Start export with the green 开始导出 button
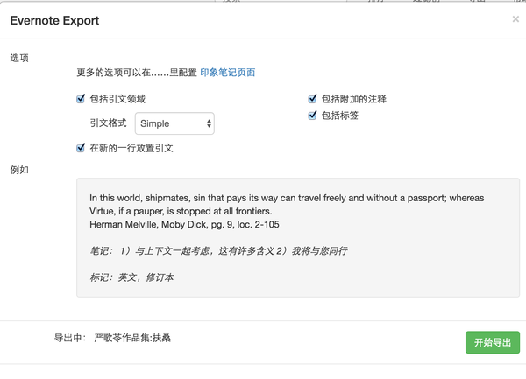The image size is (526, 379). (493, 342)
